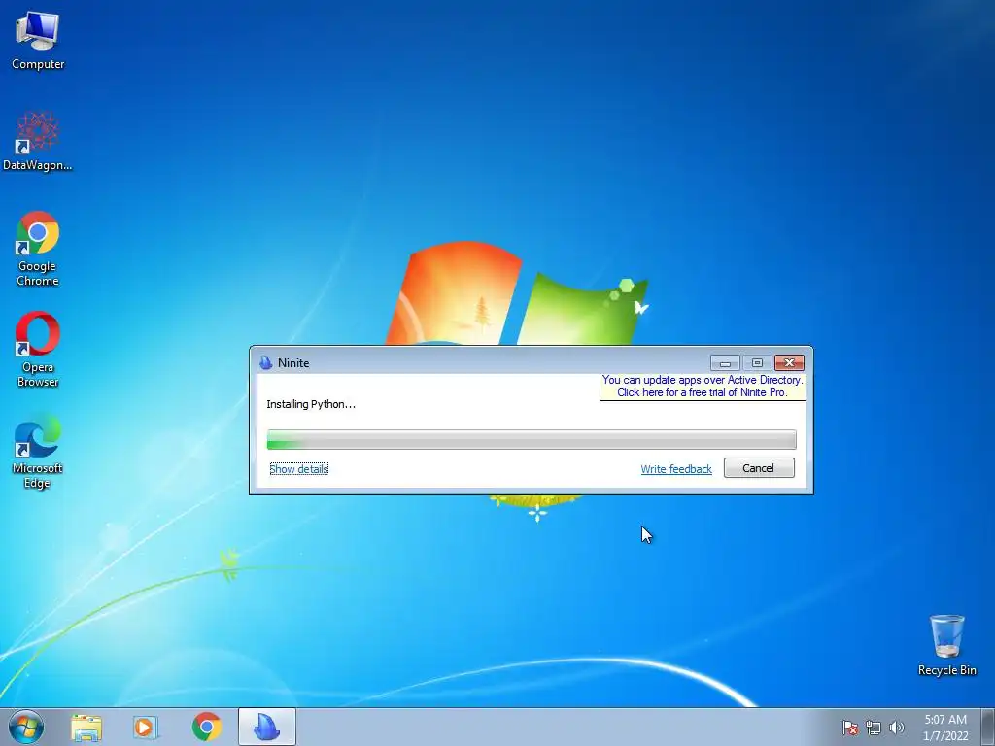The height and width of the screenshot is (746, 995).
Task: Click the Ninite title bar icon
Action: (x=266, y=363)
